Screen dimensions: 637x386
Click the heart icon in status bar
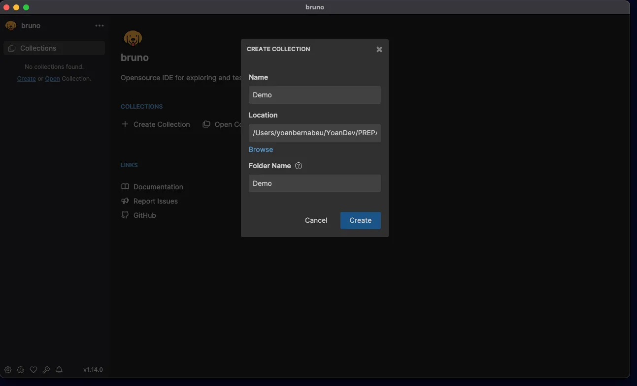pos(34,370)
